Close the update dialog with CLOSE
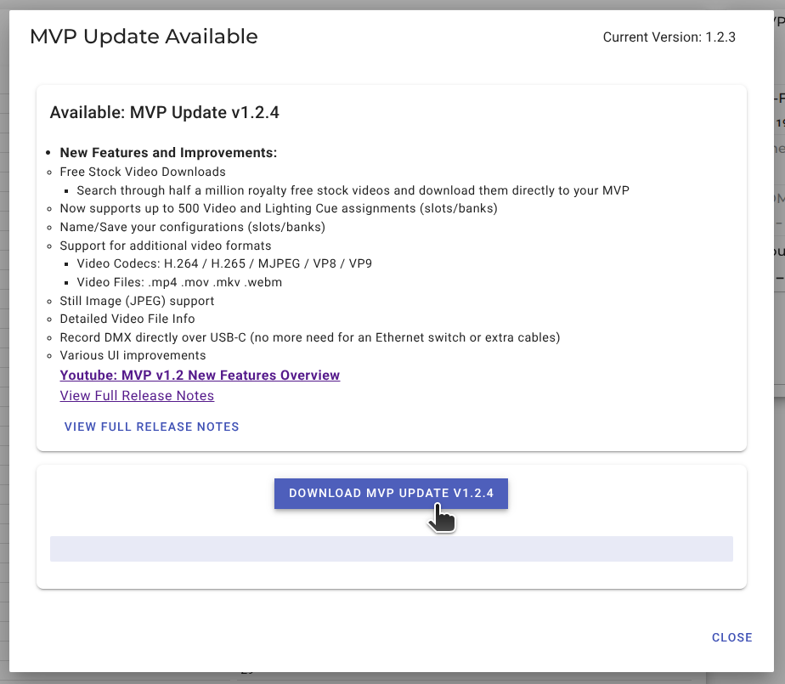The image size is (785, 684). (731, 637)
